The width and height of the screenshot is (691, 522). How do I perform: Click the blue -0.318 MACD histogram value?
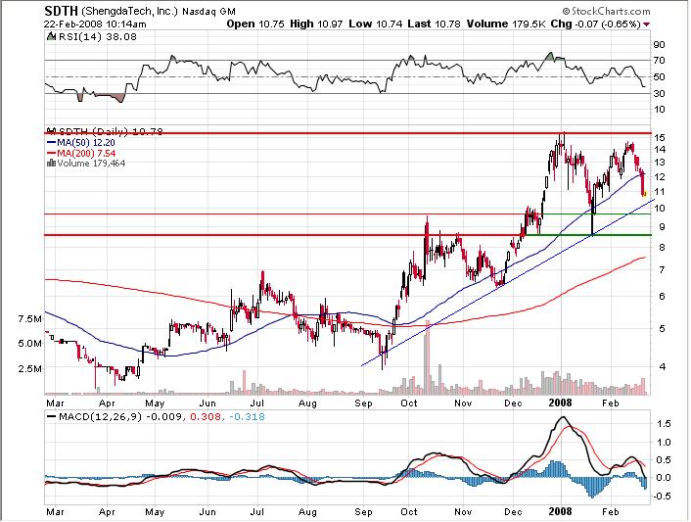248,416
